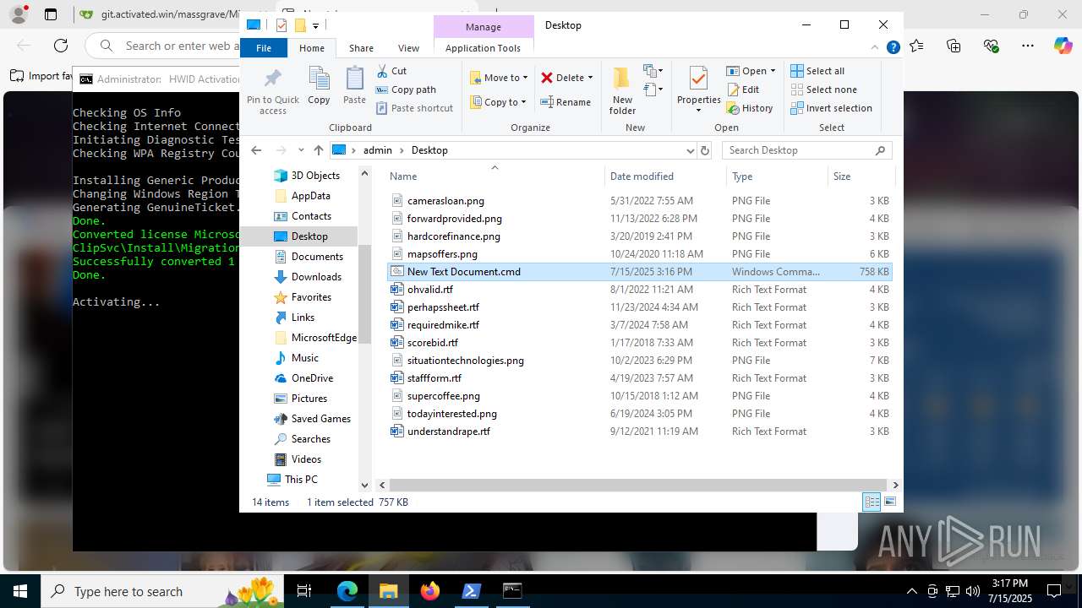Select file situationtechnologies.png
Viewport: 1082px width, 608px height.
click(466, 361)
